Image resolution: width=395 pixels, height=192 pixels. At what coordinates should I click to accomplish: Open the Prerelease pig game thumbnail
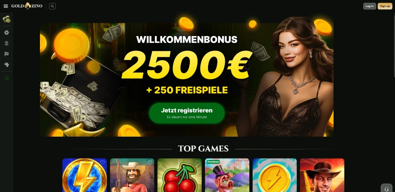pyautogui.click(x=227, y=175)
